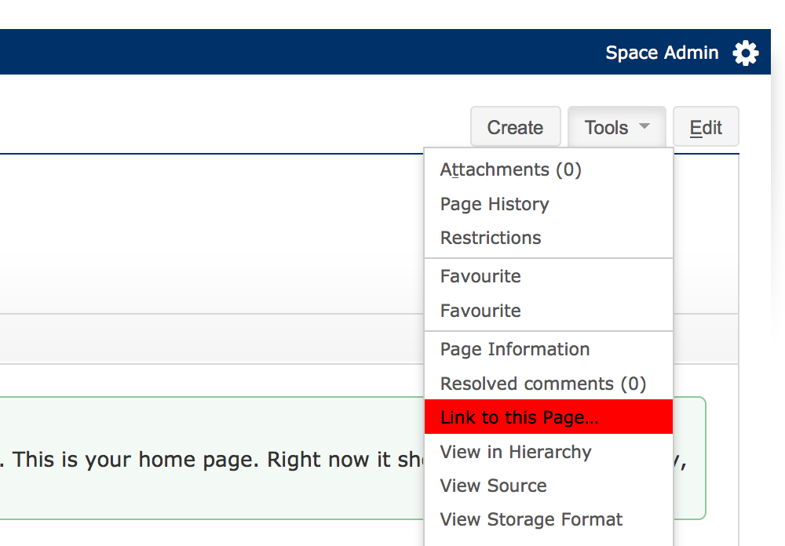Choose the highlighted Link to this Page item
Screen dimensions: 785x546
click(520, 417)
